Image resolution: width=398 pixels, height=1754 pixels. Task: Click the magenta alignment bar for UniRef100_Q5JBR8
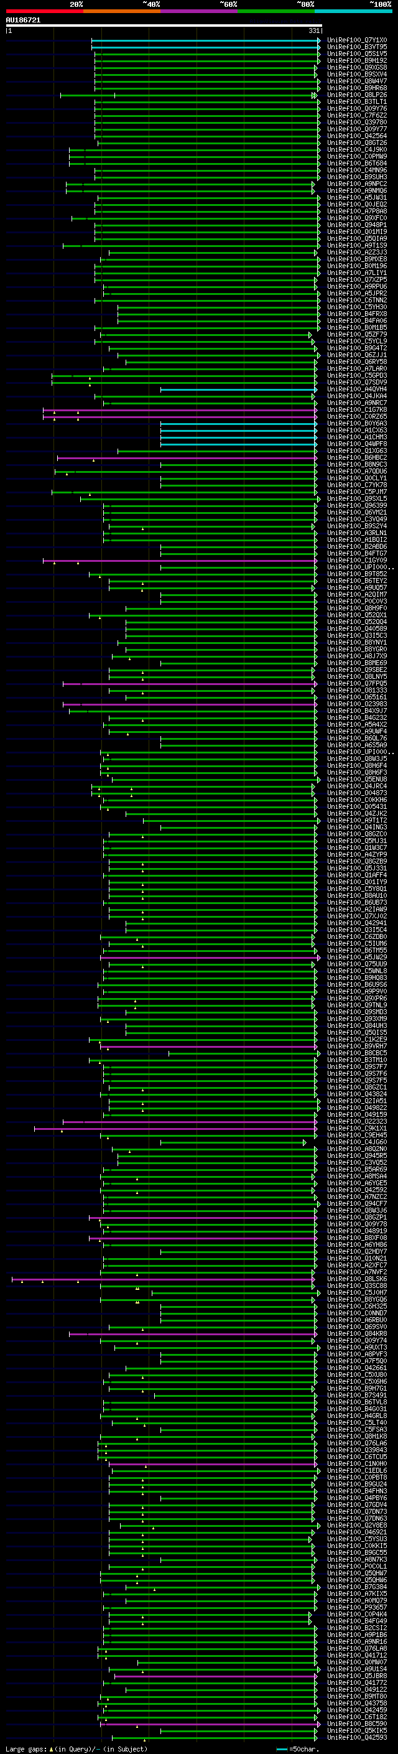pos(216,1676)
